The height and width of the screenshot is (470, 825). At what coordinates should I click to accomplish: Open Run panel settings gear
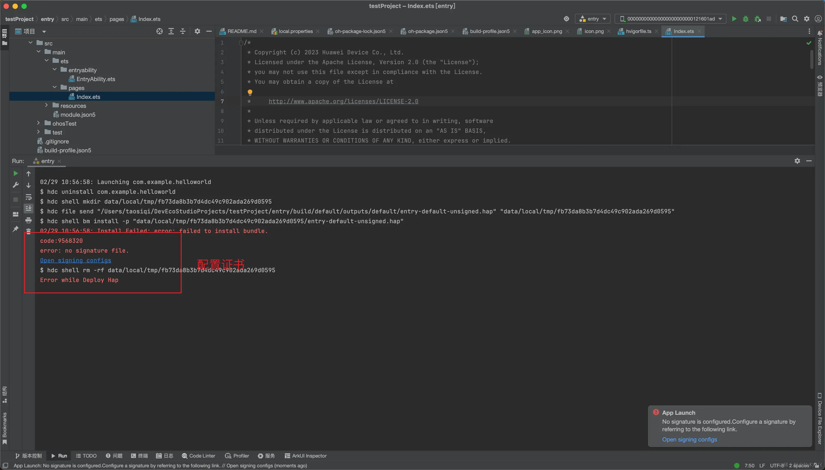click(797, 161)
